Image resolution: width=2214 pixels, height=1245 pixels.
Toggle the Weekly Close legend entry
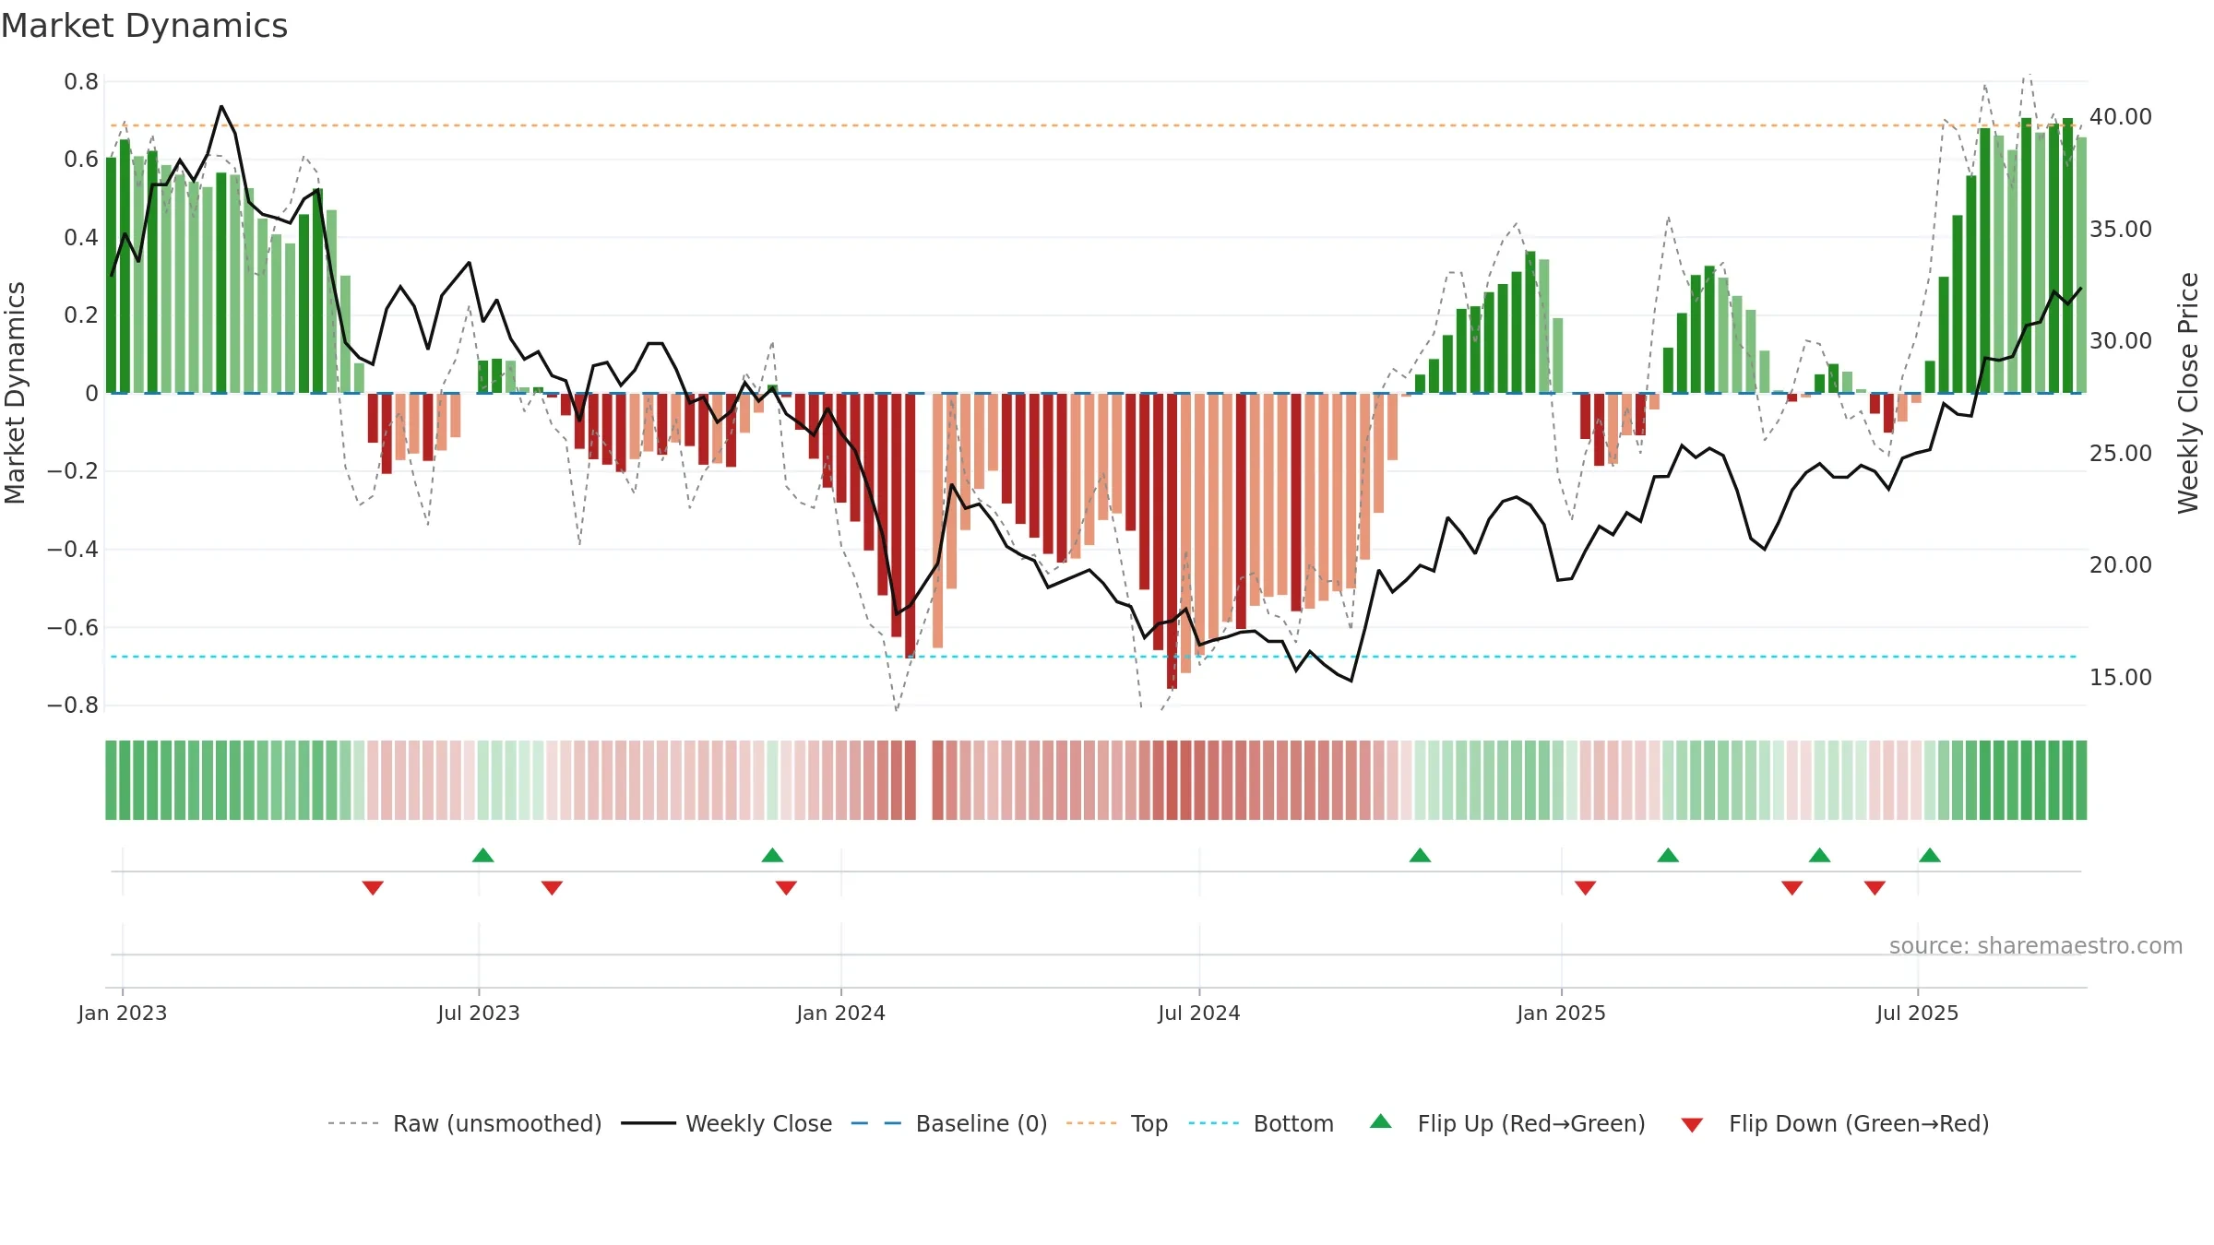pos(727,1123)
